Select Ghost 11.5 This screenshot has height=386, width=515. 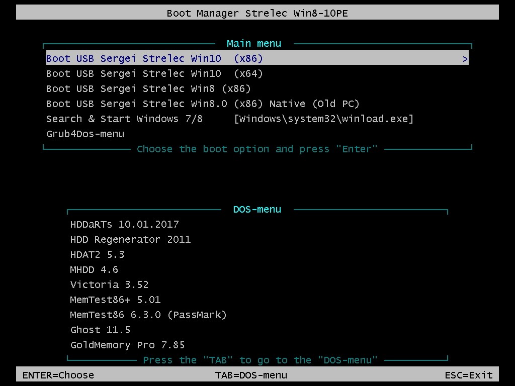[100, 330]
